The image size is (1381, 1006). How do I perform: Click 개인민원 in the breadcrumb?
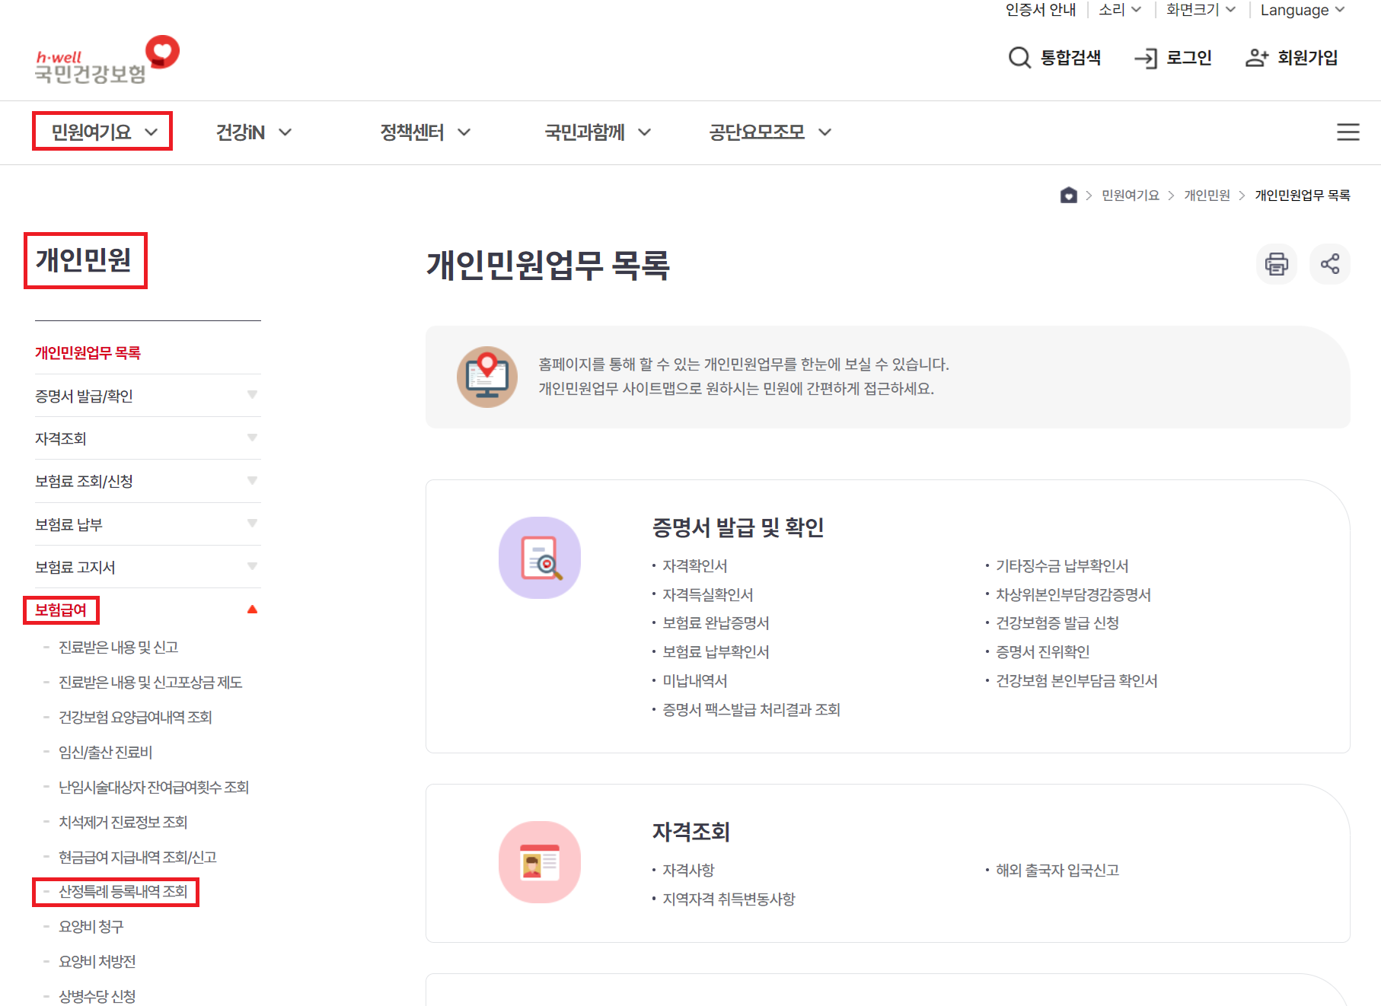(x=1207, y=196)
